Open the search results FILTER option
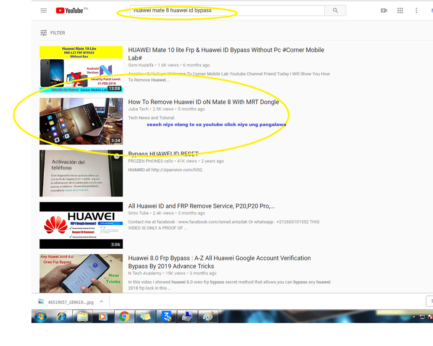Image resolution: width=433 pixels, height=346 pixels. click(53, 33)
